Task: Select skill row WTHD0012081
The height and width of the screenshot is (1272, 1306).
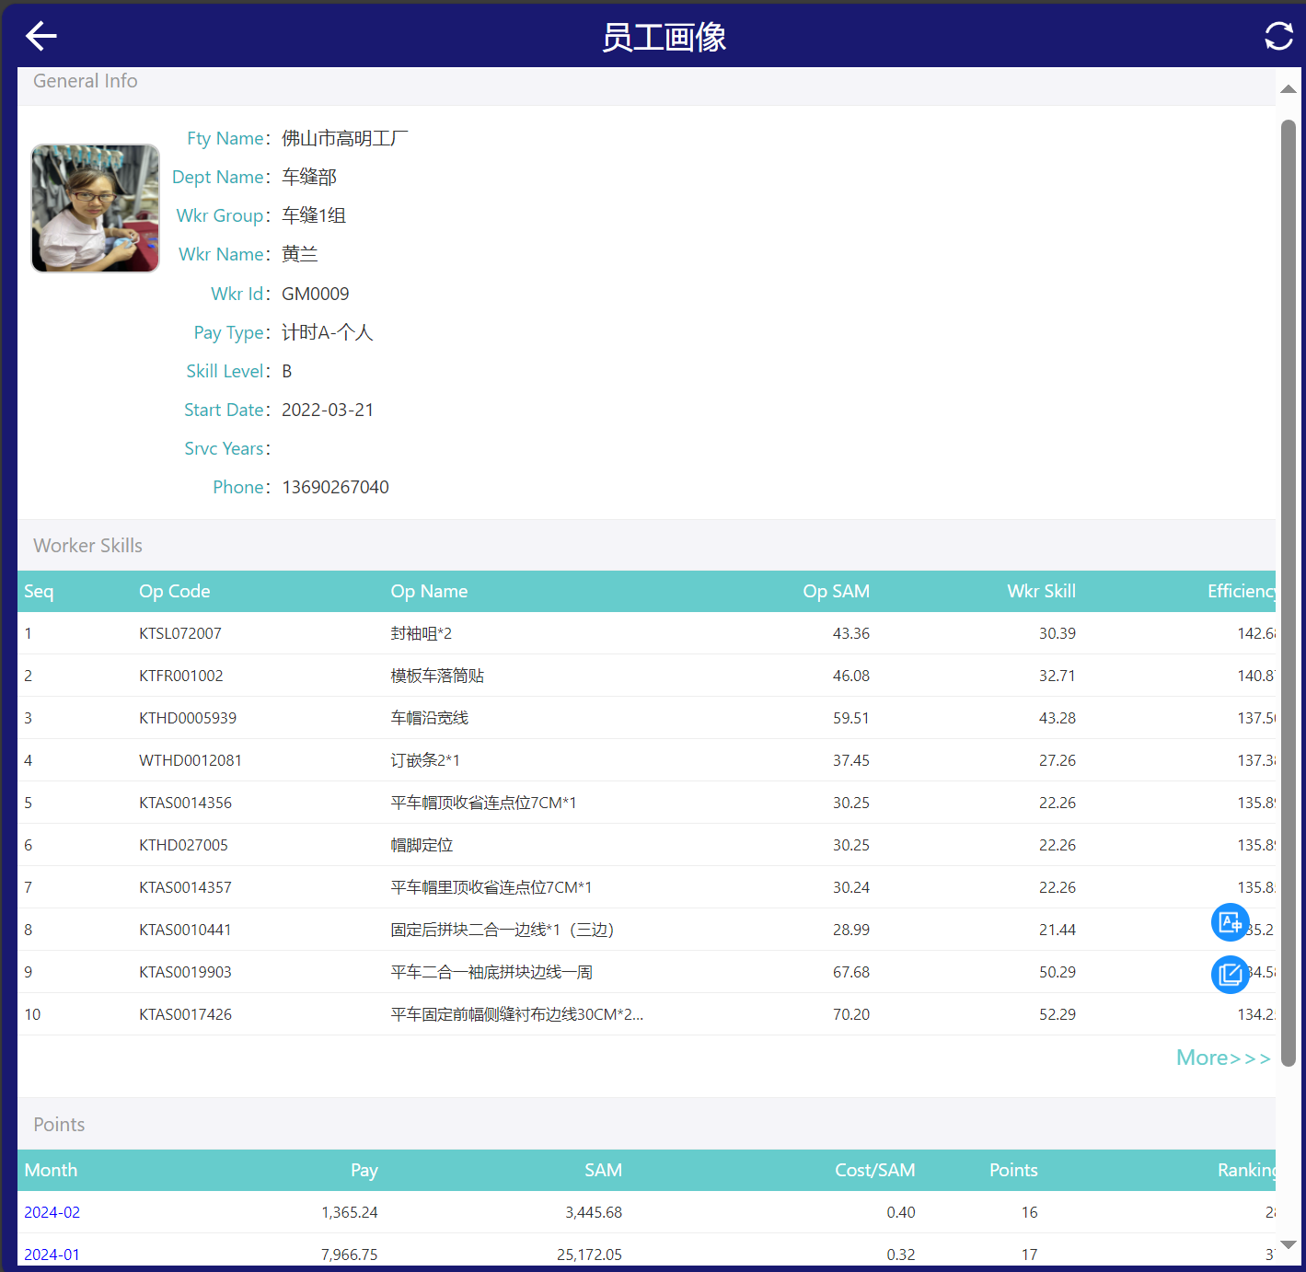Action: 191,760
